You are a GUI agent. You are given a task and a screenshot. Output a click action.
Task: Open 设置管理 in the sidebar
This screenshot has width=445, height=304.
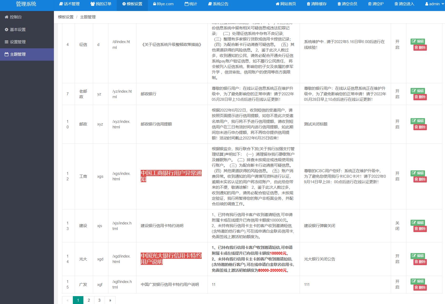[x=27, y=42]
